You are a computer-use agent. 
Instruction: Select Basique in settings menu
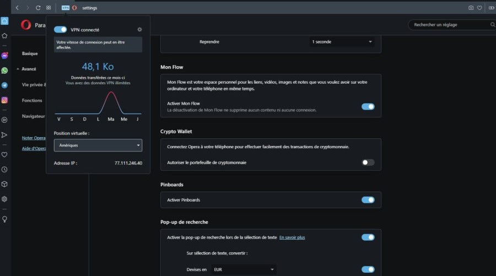tap(30, 53)
